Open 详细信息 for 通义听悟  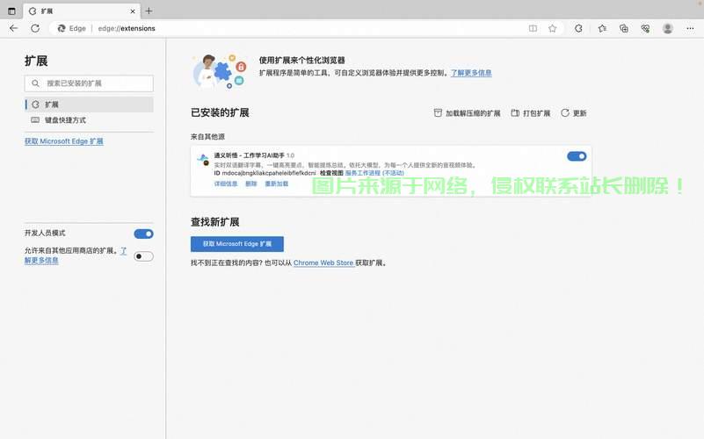[x=225, y=184]
